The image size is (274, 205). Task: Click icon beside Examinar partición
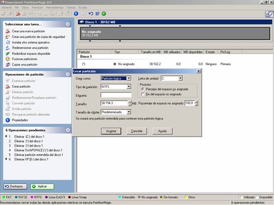pos(8,81)
